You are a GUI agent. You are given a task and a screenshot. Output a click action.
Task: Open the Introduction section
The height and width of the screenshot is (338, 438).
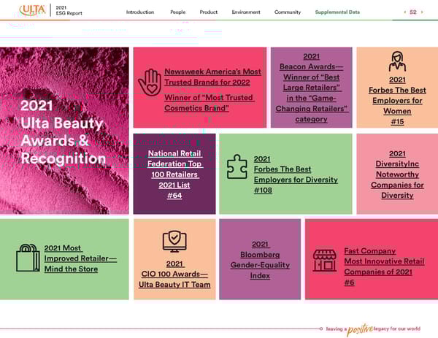(140, 12)
